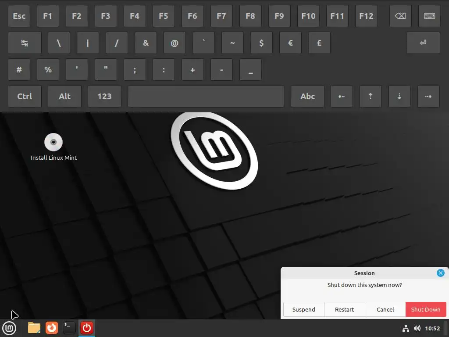Tap the F10 function key
449x337 pixels.
point(308,16)
